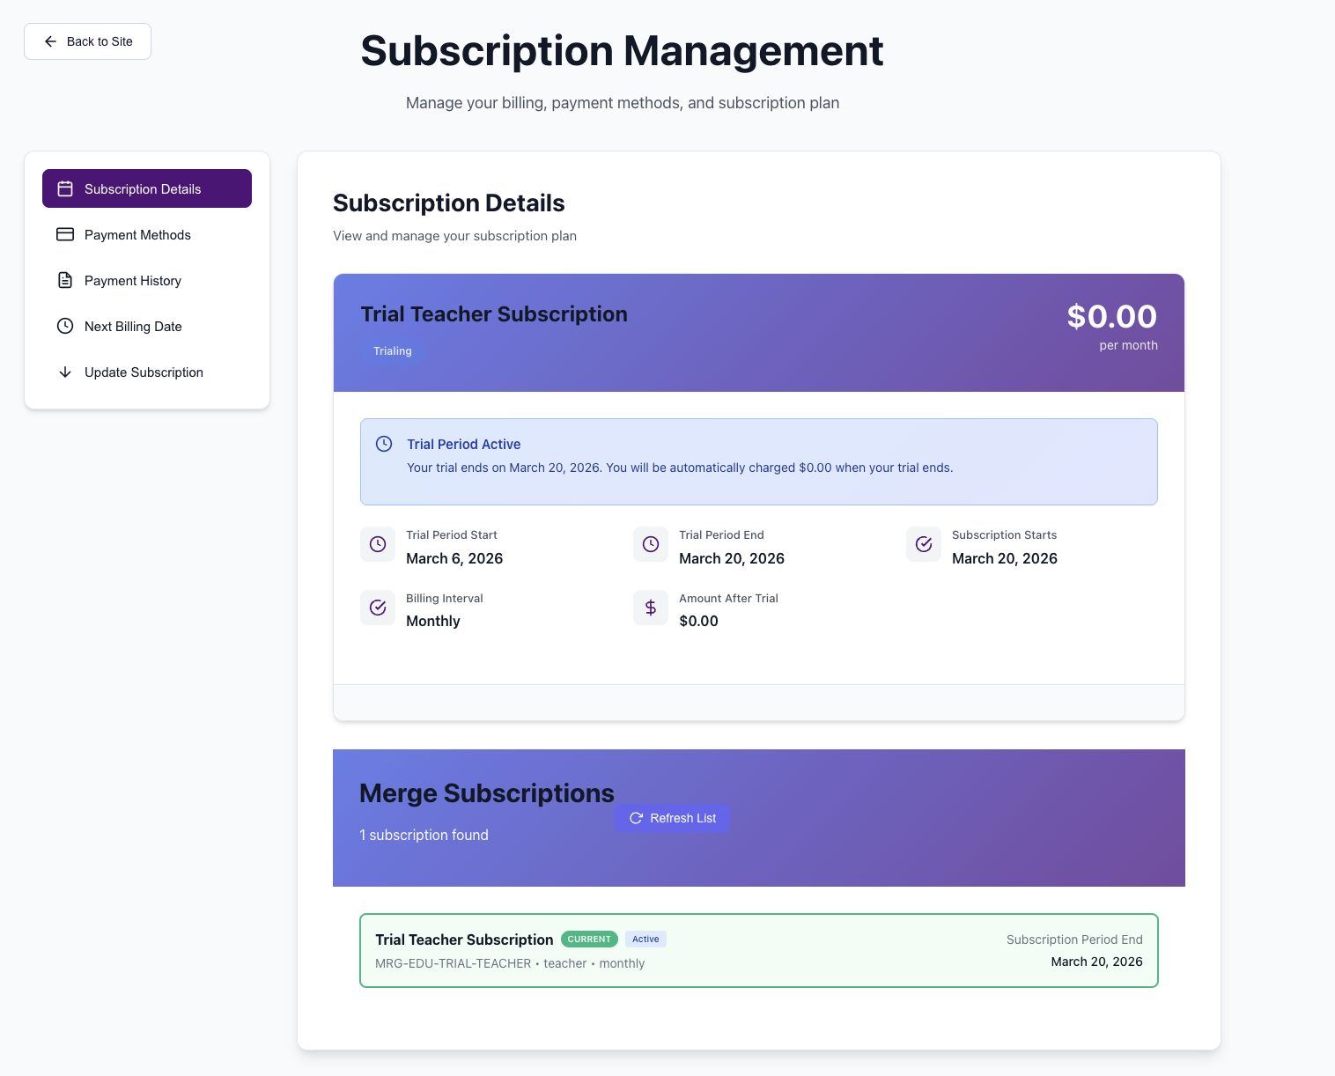Click the Trialing status badge
Image resolution: width=1335 pixels, height=1076 pixels.
(393, 350)
